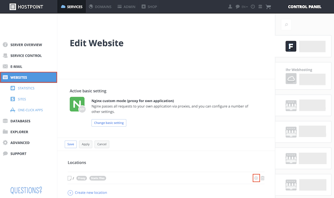This screenshot has height=198, width=334.
Task: Click Change basic setting button
Action: tap(109, 123)
